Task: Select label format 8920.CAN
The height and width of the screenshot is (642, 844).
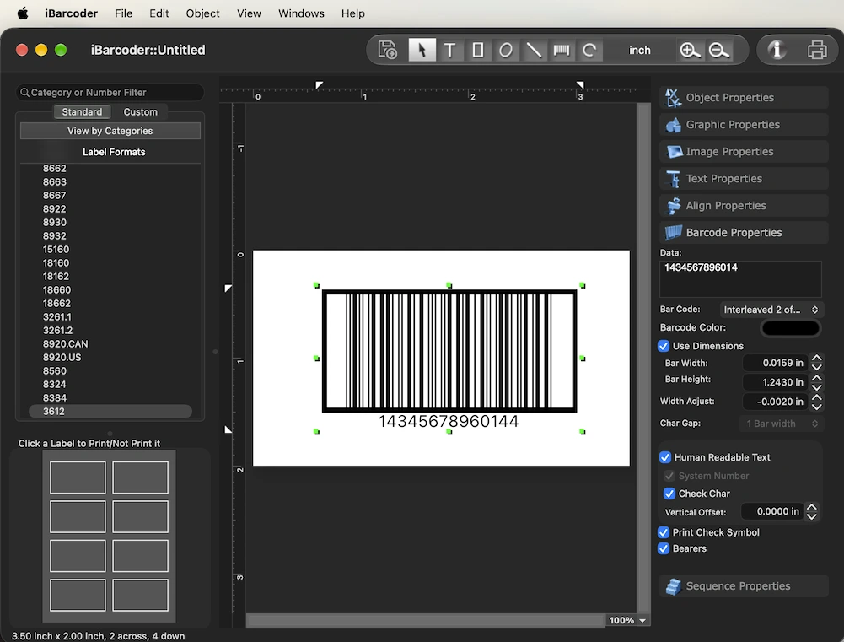Action: tap(65, 343)
